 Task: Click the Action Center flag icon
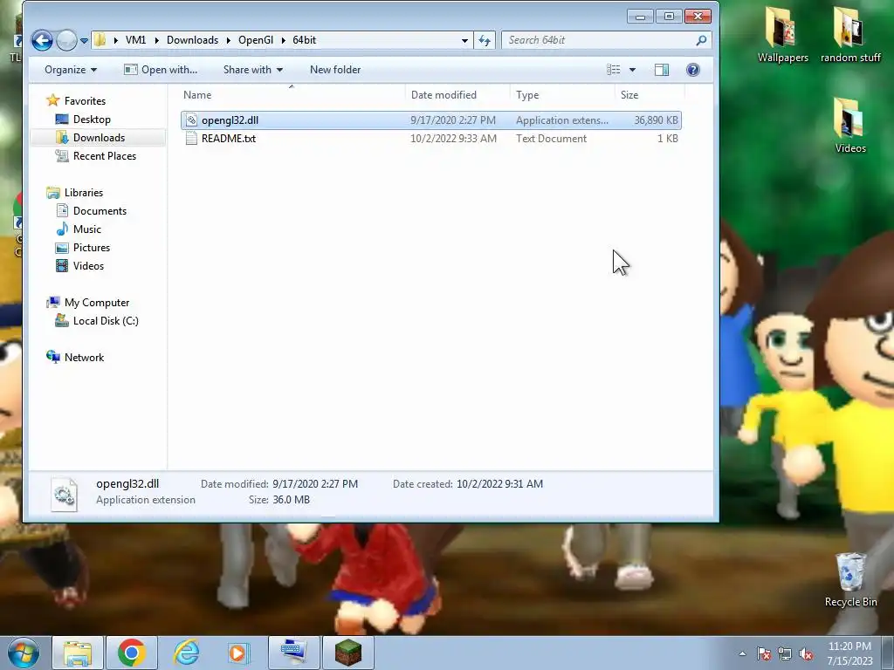pyautogui.click(x=764, y=653)
